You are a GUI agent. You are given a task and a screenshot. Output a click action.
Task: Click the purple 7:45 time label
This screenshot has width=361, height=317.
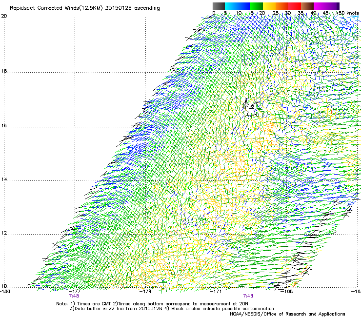[x=74, y=296]
